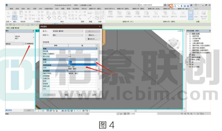The height and width of the screenshot is (131, 222).
Task: Click the 取消 cancel button in dialog
Action: [x=80, y=95]
